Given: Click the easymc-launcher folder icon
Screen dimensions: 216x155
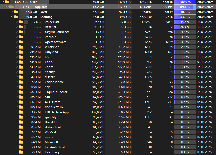Looking at the screenshot, I should (21, 32).
